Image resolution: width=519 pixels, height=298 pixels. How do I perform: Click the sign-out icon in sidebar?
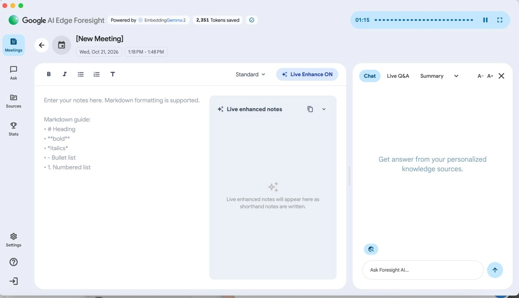tap(13, 281)
